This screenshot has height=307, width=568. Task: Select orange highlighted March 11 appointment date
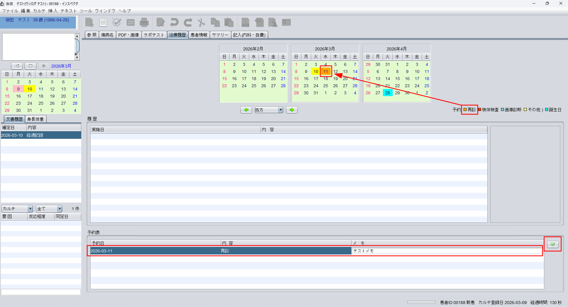pos(326,71)
